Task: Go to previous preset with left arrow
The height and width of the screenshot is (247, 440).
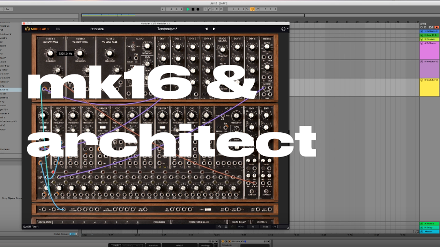Action: point(206,29)
